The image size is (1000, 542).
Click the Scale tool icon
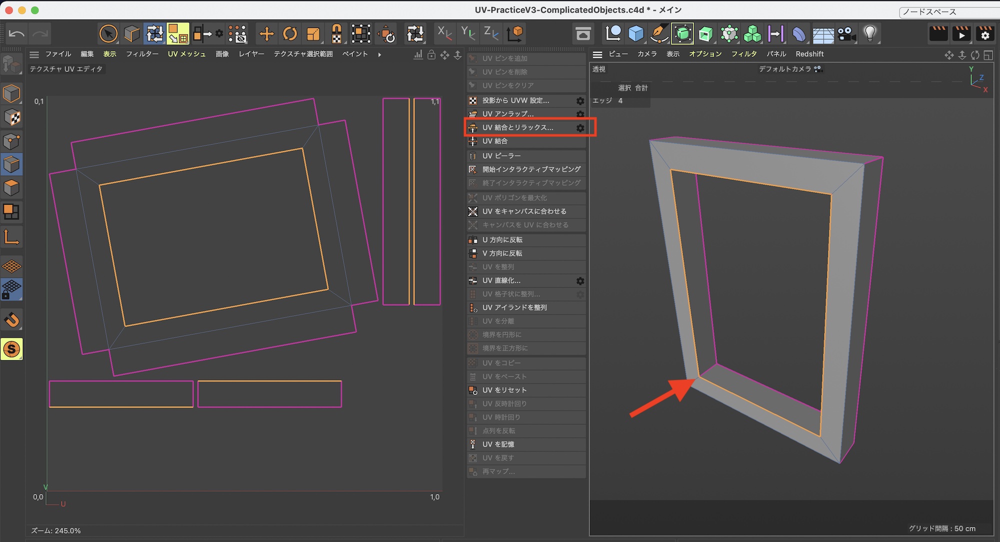[x=313, y=34]
